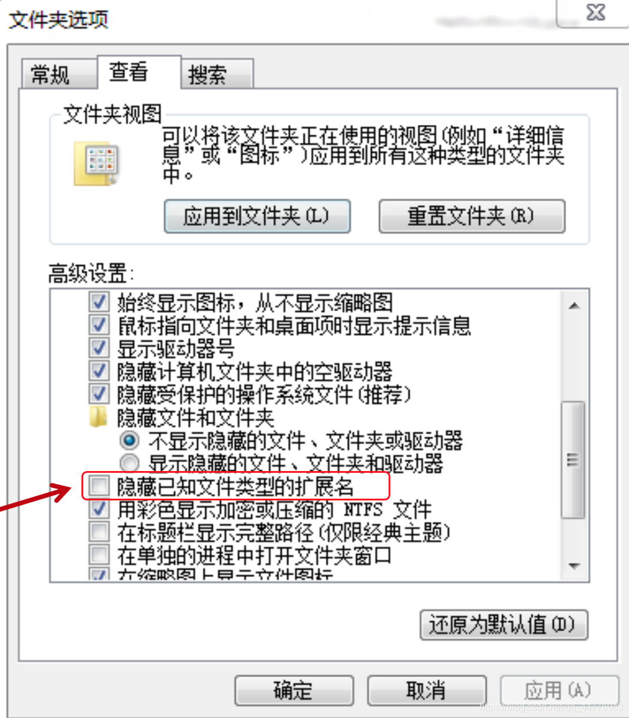
Task: Click 还原为默认值(D) button
Action: coord(504,624)
